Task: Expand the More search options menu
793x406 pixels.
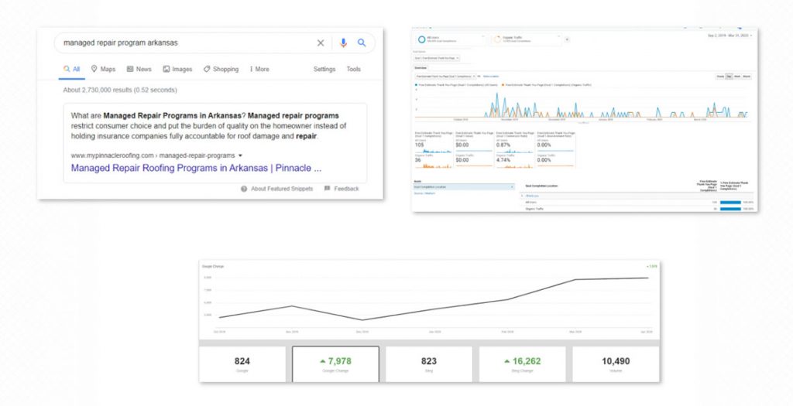Action: click(x=259, y=69)
